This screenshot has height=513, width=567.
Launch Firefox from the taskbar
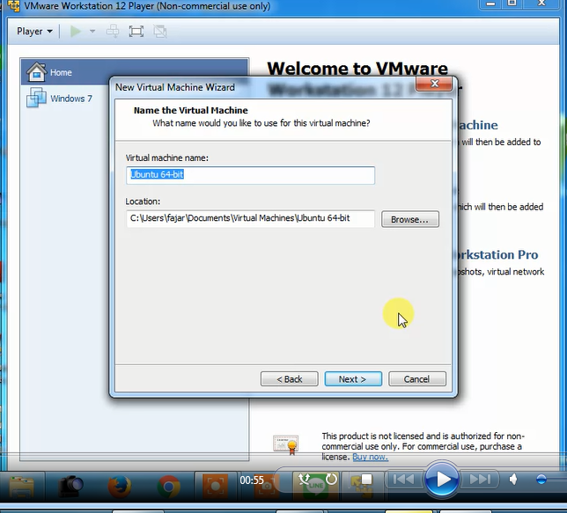120,487
